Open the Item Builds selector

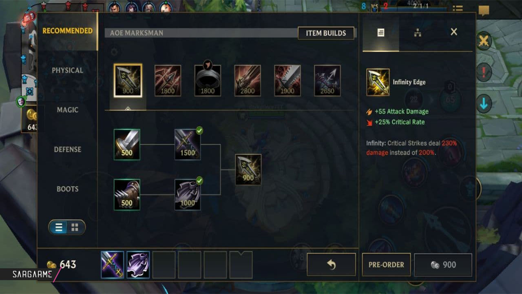point(326,33)
